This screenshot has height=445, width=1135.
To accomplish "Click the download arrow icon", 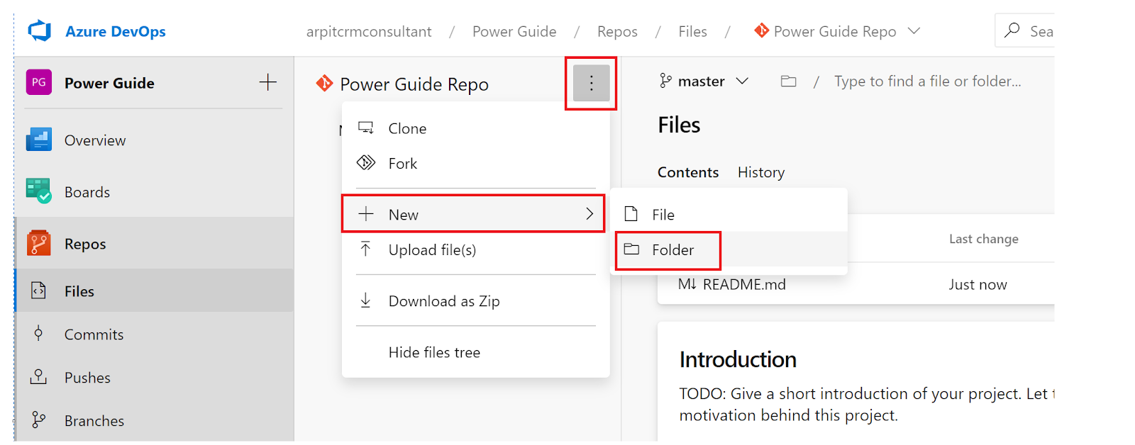I will click(x=365, y=300).
